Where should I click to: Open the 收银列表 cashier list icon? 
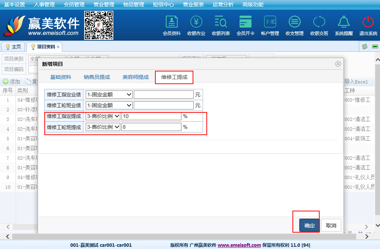(x=221, y=22)
